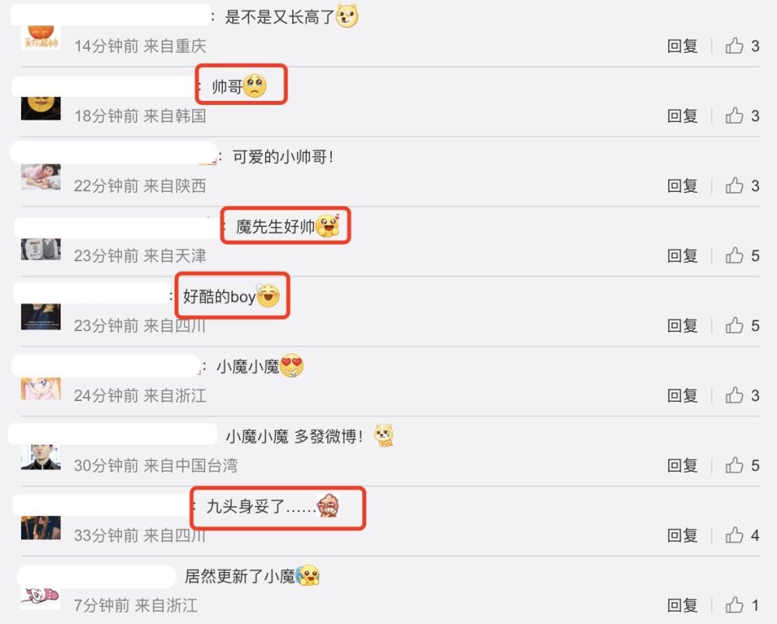Reply to the 居然更新了小魔 comment

(682, 605)
